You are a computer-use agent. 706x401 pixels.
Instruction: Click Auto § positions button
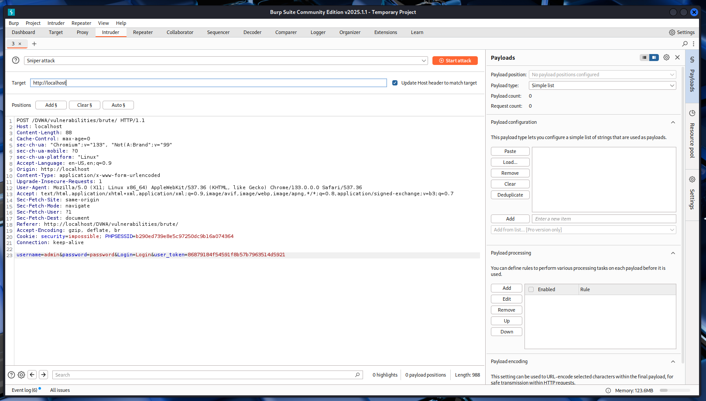coord(118,105)
